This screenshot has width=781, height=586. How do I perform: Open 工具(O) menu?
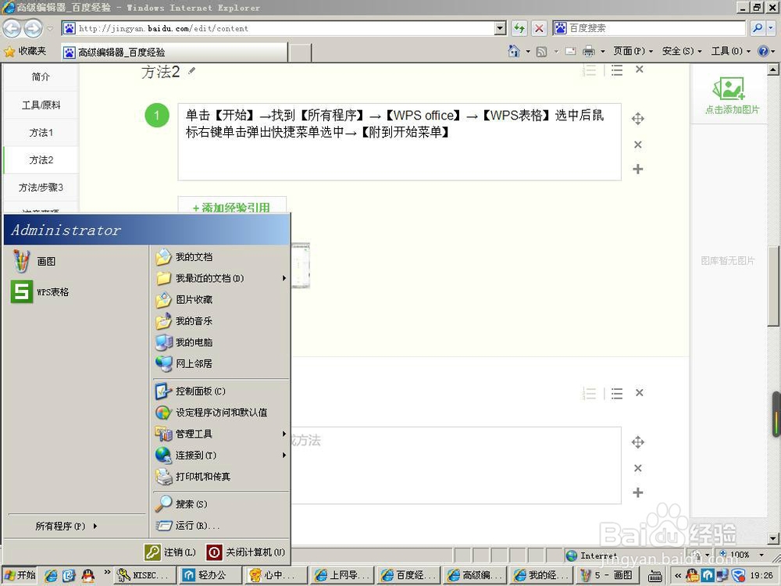[x=731, y=51]
